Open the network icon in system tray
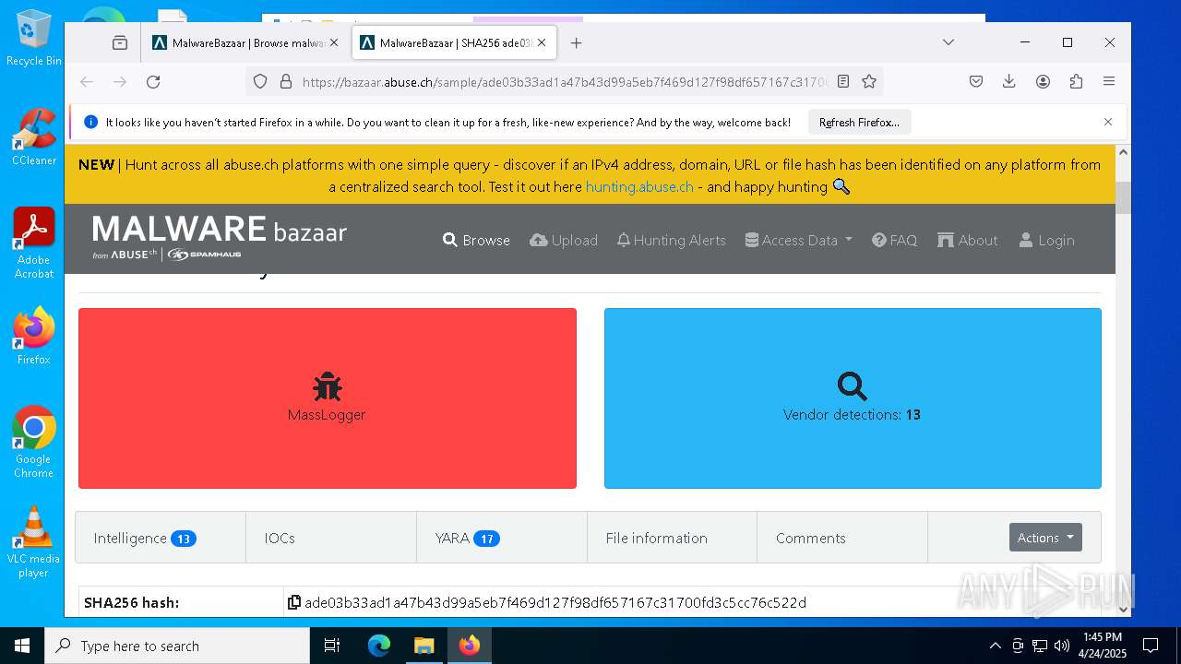The height and width of the screenshot is (664, 1181). (x=1040, y=646)
